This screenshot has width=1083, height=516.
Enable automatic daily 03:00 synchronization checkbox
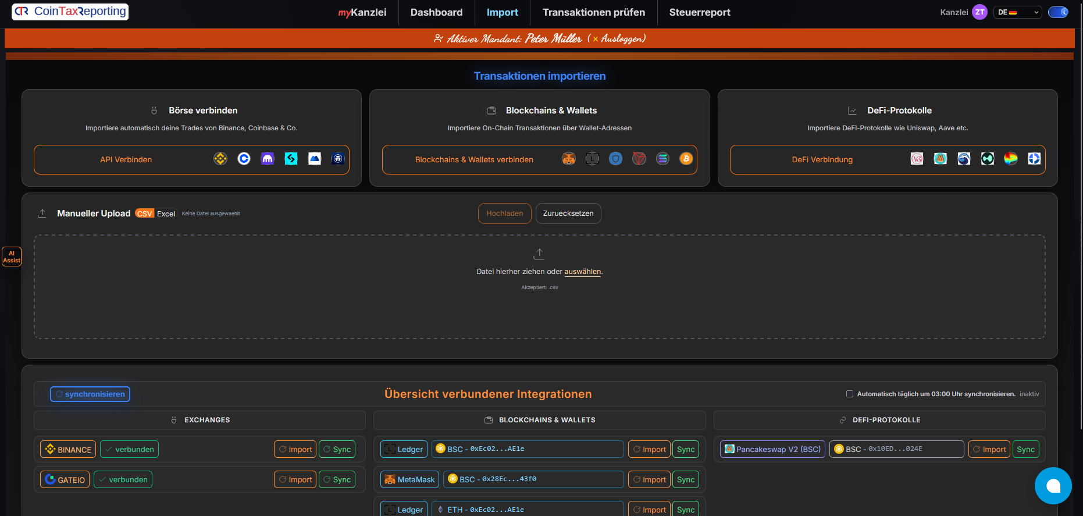tap(850, 394)
